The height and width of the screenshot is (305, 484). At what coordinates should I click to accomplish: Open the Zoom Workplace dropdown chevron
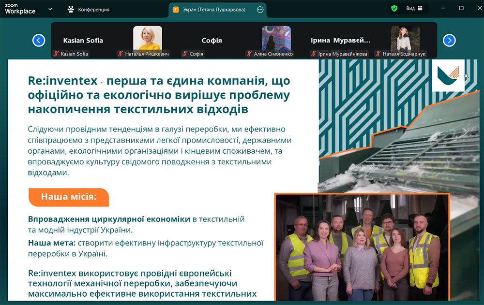tap(50, 9)
